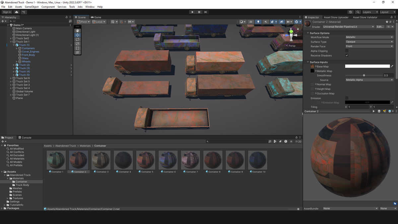Toggle hidden packages visibility count

point(298,141)
